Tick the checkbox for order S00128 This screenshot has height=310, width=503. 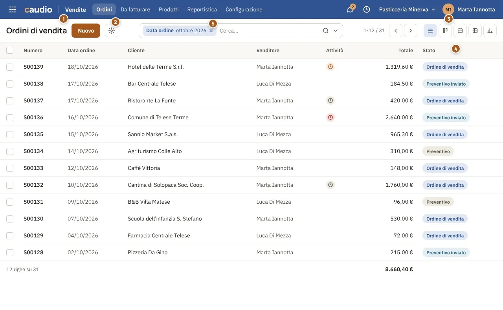click(10, 252)
